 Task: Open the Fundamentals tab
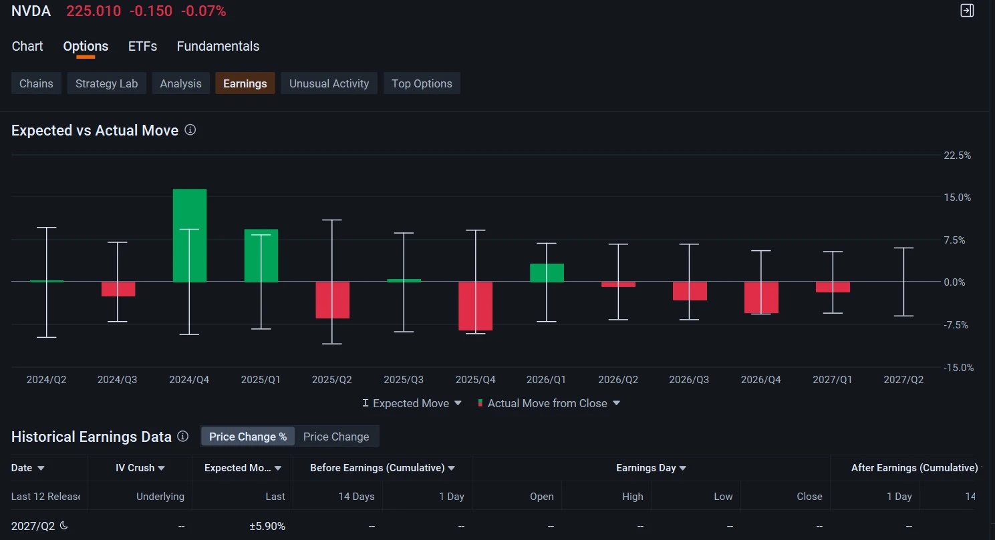pyautogui.click(x=218, y=46)
